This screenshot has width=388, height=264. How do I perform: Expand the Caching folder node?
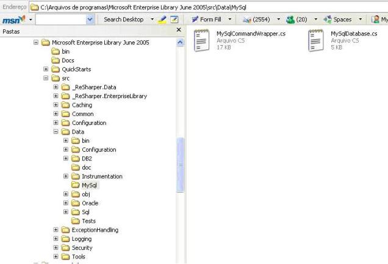pos(56,105)
